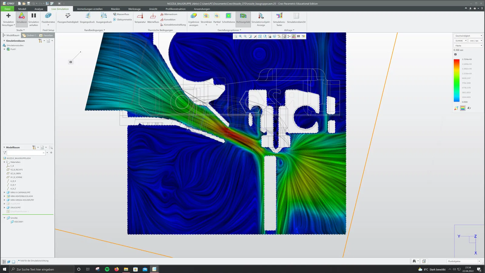485x273 pixels.
Task: Open the mm / sec units dropdown
Action: tap(476, 41)
